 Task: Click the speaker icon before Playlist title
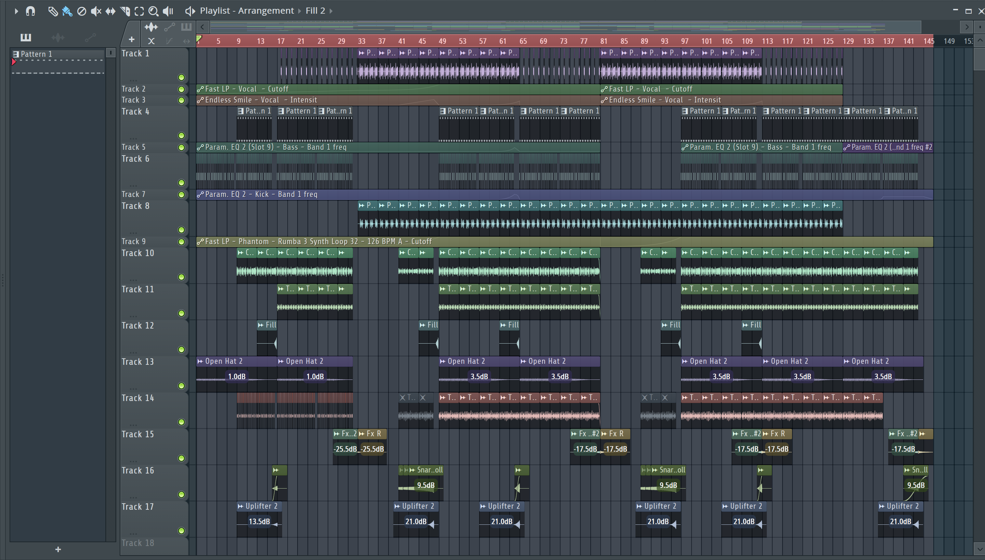click(190, 11)
